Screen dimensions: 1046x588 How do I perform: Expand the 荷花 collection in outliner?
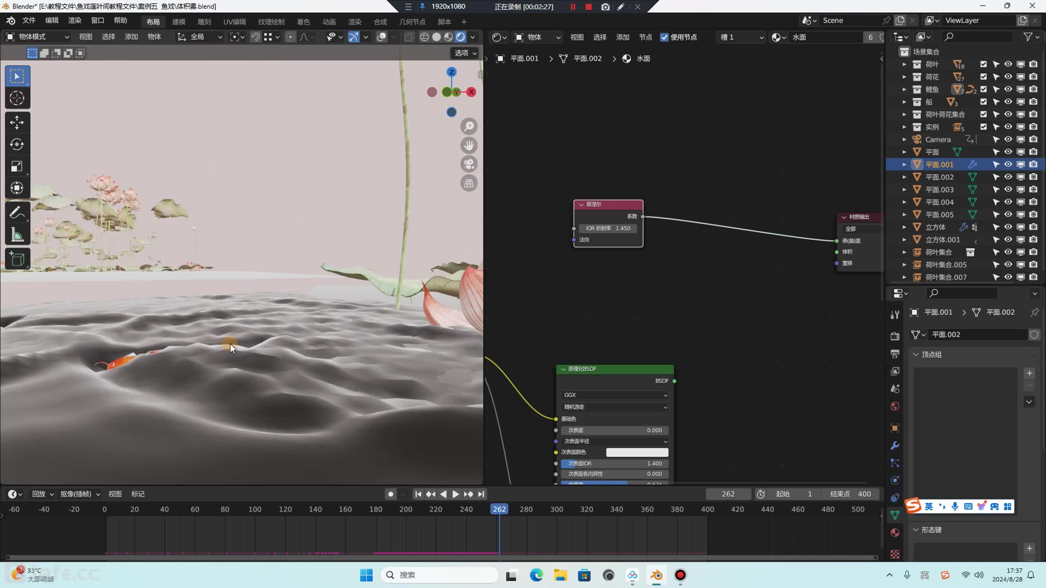(904, 77)
